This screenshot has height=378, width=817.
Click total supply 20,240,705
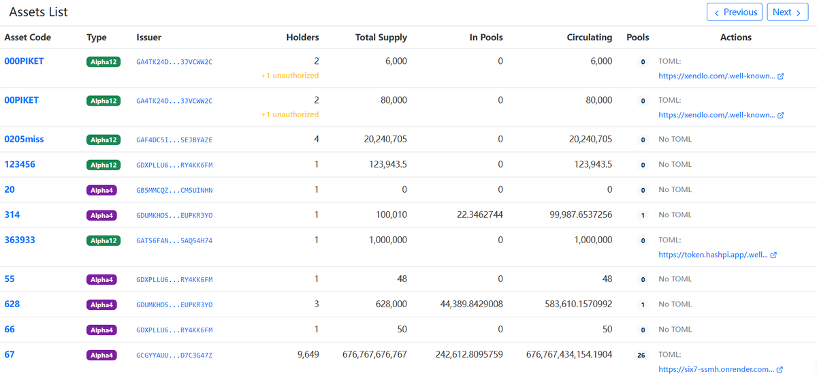click(x=386, y=139)
